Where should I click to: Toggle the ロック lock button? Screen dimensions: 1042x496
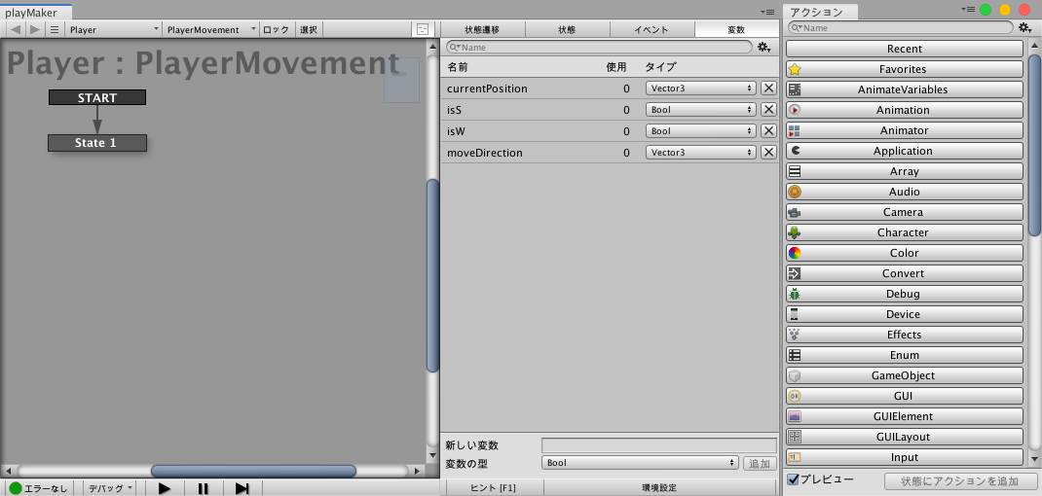(x=276, y=29)
